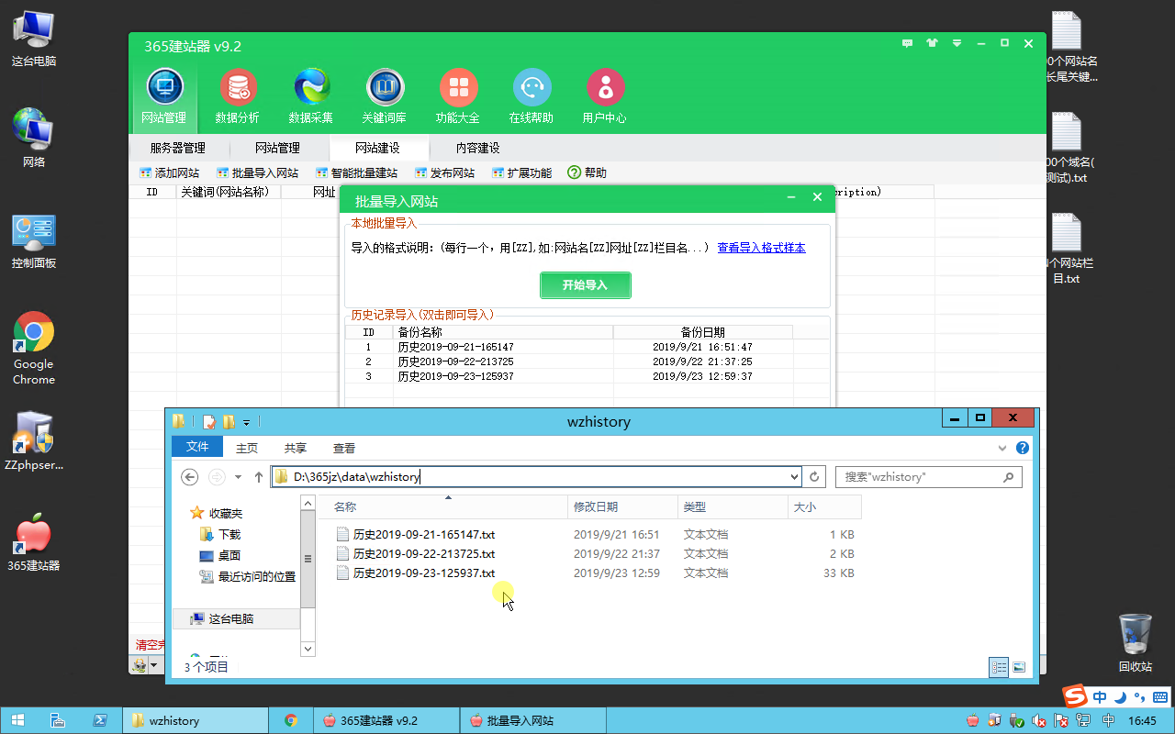Open 查看导入格式样本 link
Viewport: 1175px width, 734px height.
(x=762, y=248)
